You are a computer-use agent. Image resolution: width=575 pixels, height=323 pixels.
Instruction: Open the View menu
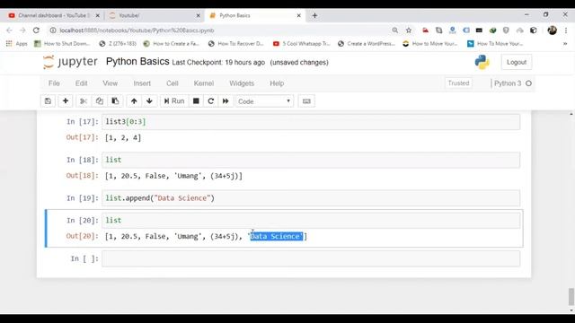110,83
